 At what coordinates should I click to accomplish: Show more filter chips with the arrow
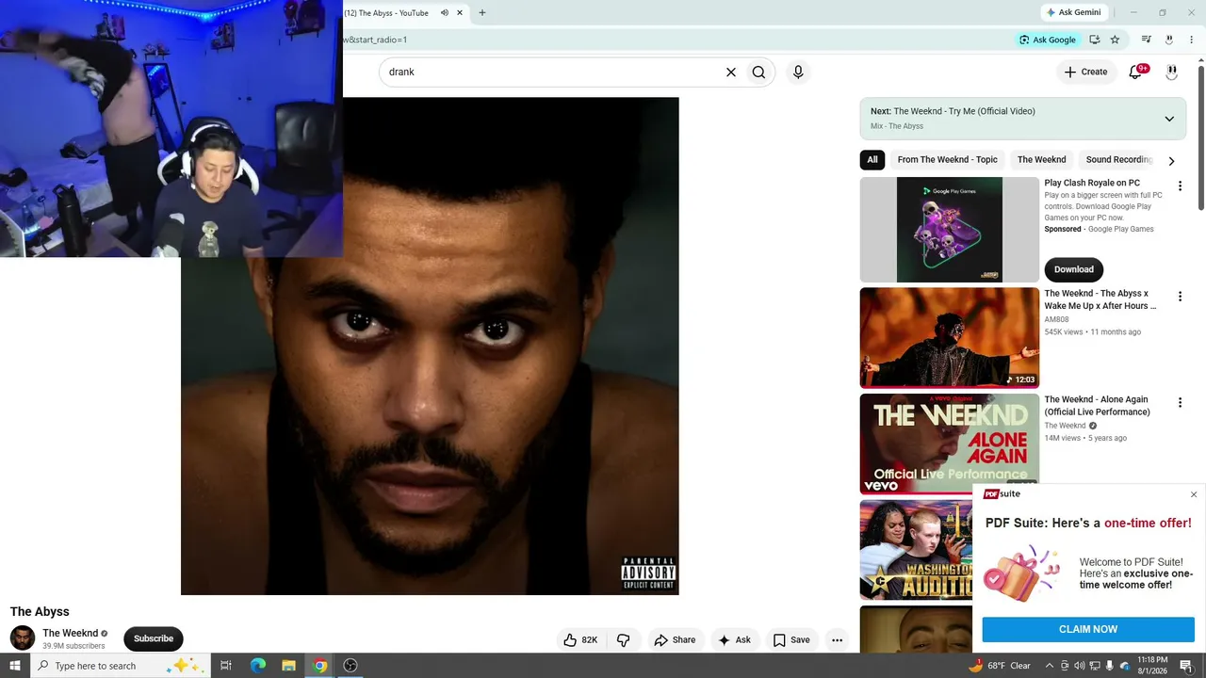[1171, 161]
